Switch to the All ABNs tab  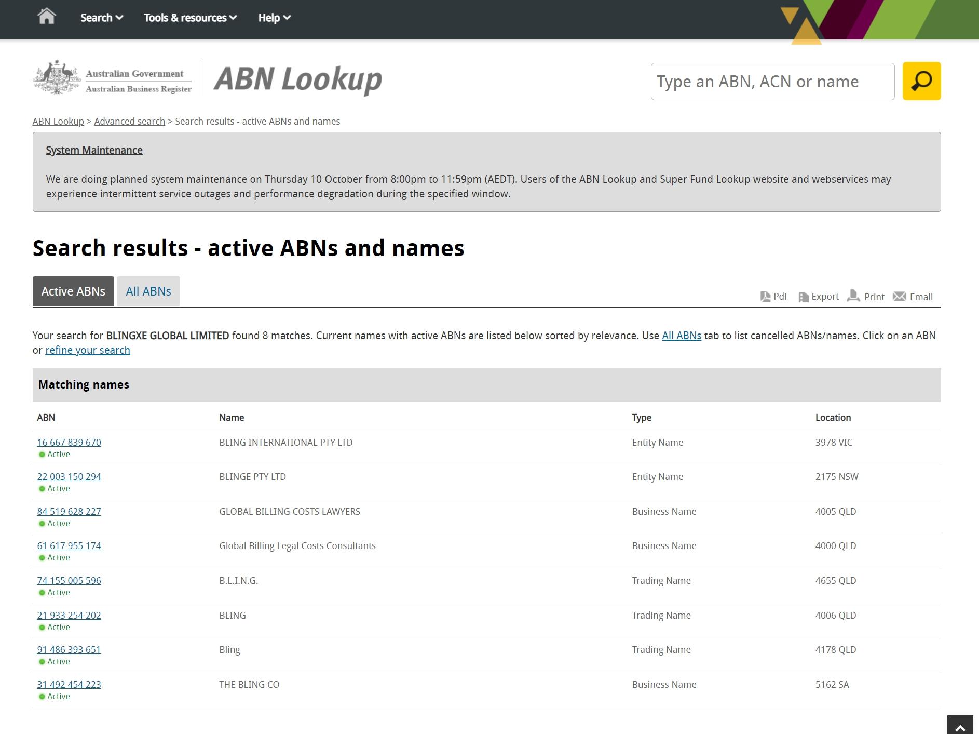[x=148, y=291]
